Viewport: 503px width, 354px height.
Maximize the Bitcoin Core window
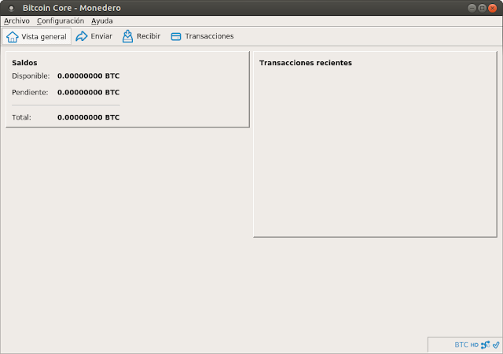point(482,8)
